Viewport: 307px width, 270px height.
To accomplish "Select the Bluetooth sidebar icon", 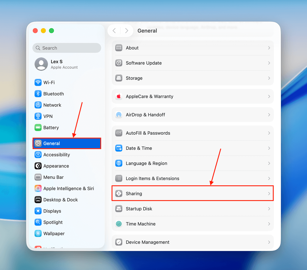I will coord(38,94).
